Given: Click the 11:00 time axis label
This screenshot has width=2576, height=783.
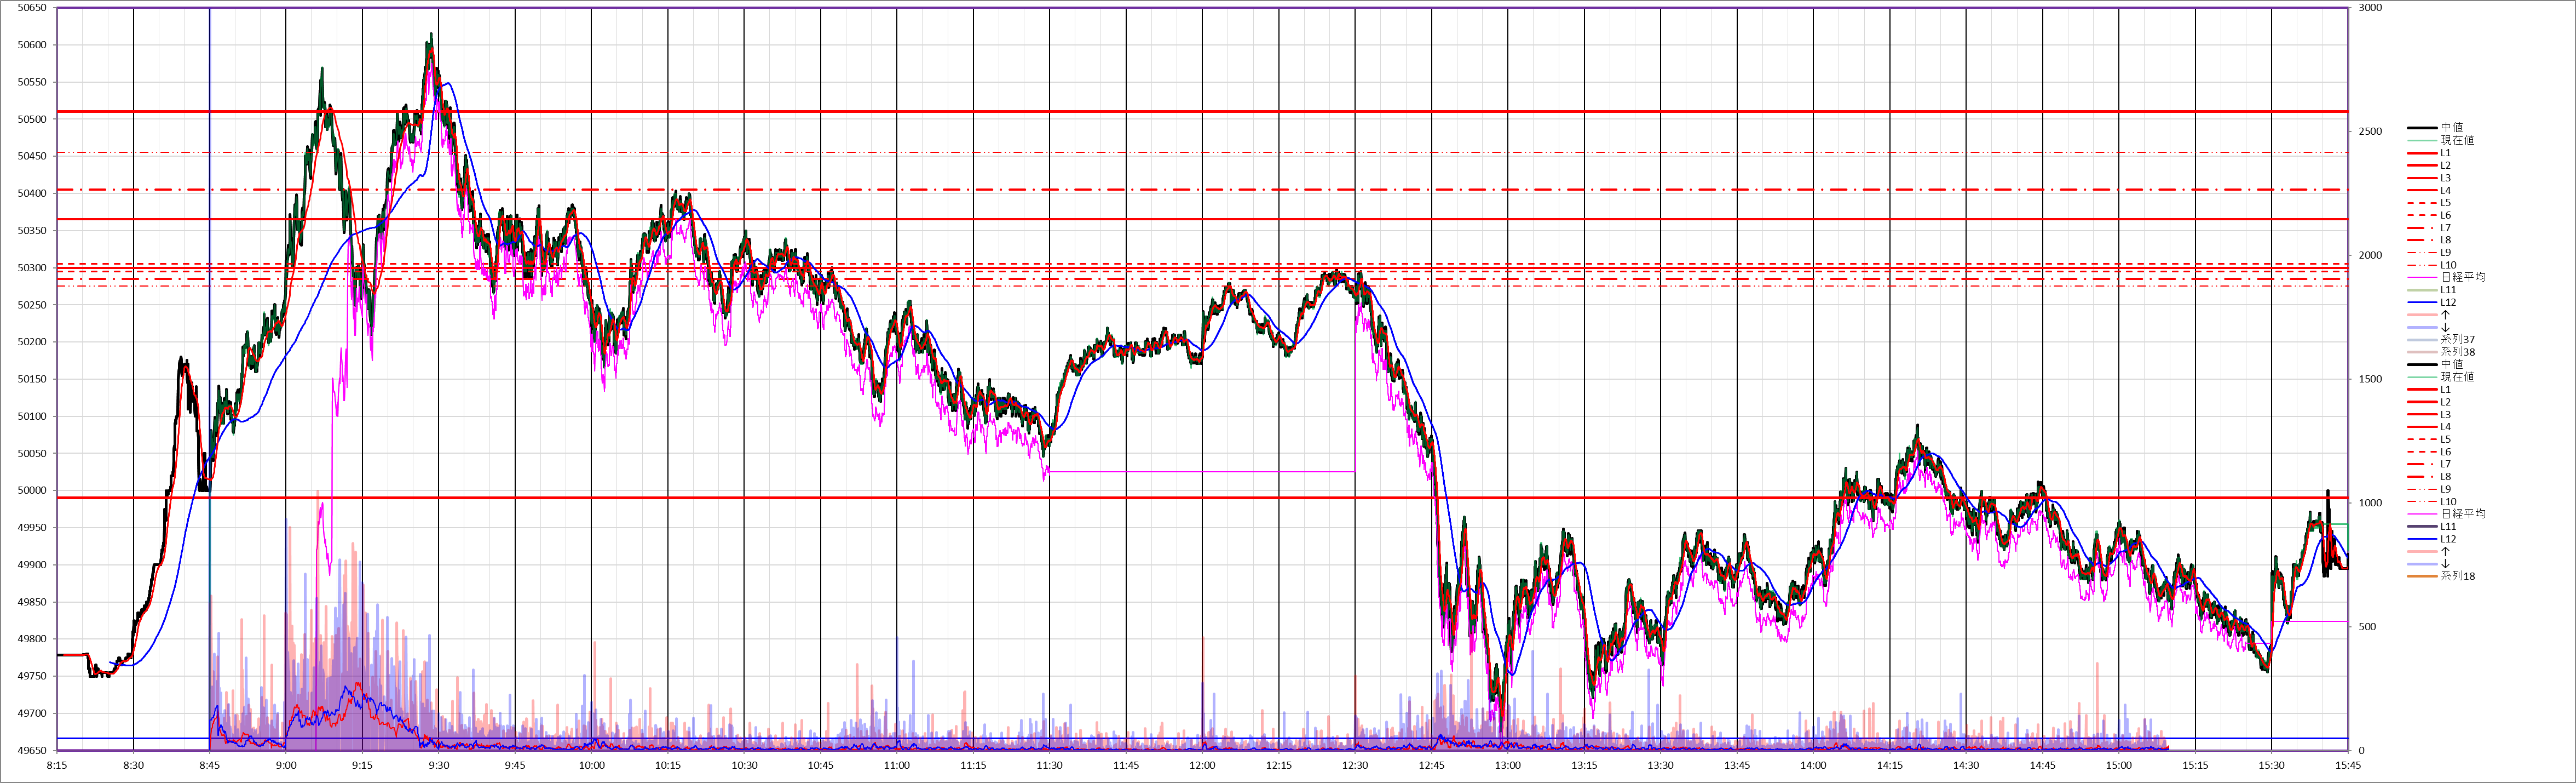Looking at the screenshot, I should (897, 766).
